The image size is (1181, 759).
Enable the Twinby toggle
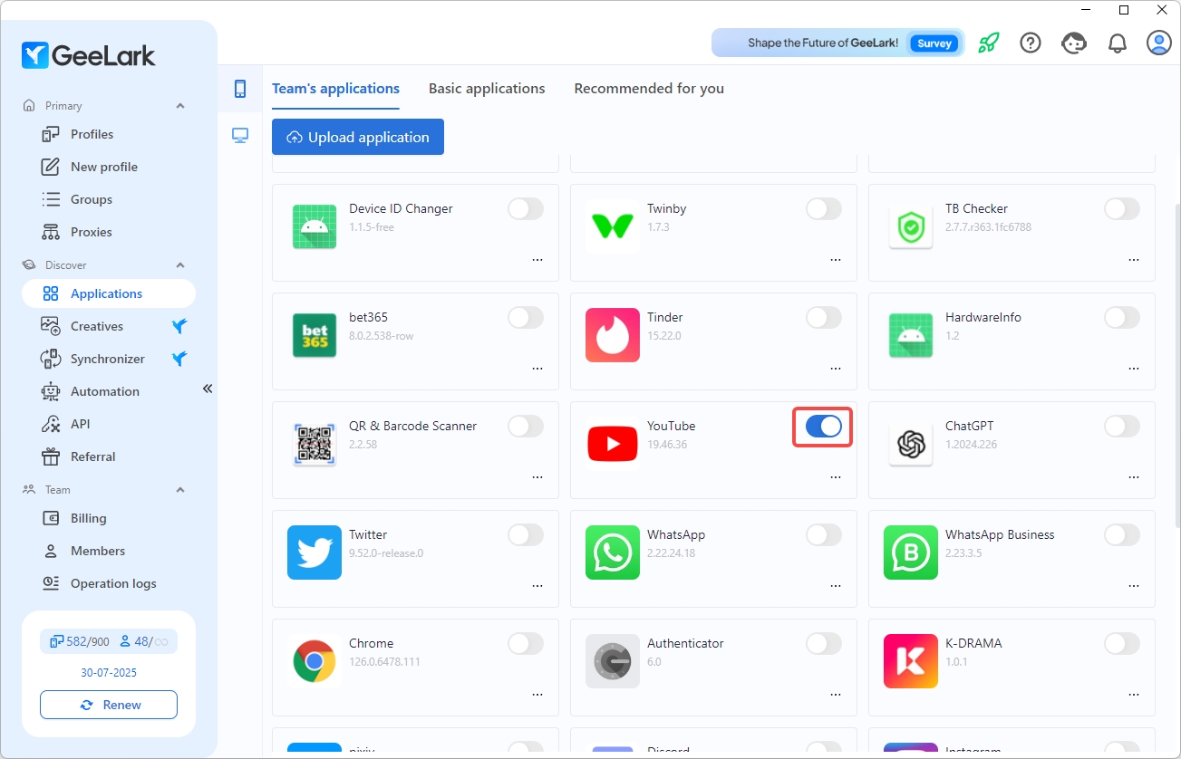click(824, 209)
